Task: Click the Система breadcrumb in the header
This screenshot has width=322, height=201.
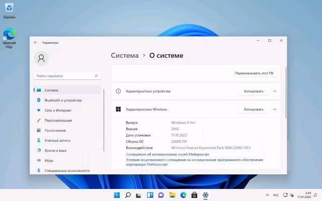Action: (125, 56)
